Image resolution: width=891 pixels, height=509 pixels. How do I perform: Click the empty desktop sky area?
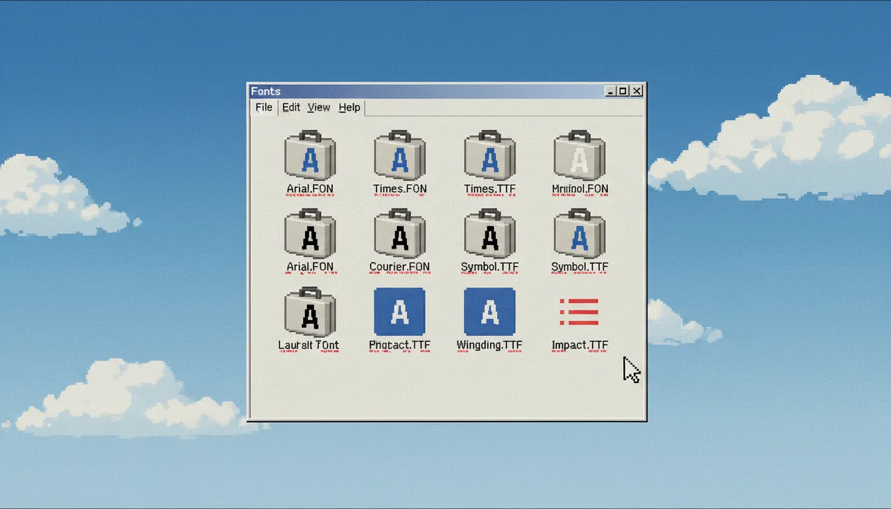click(119, 265)
